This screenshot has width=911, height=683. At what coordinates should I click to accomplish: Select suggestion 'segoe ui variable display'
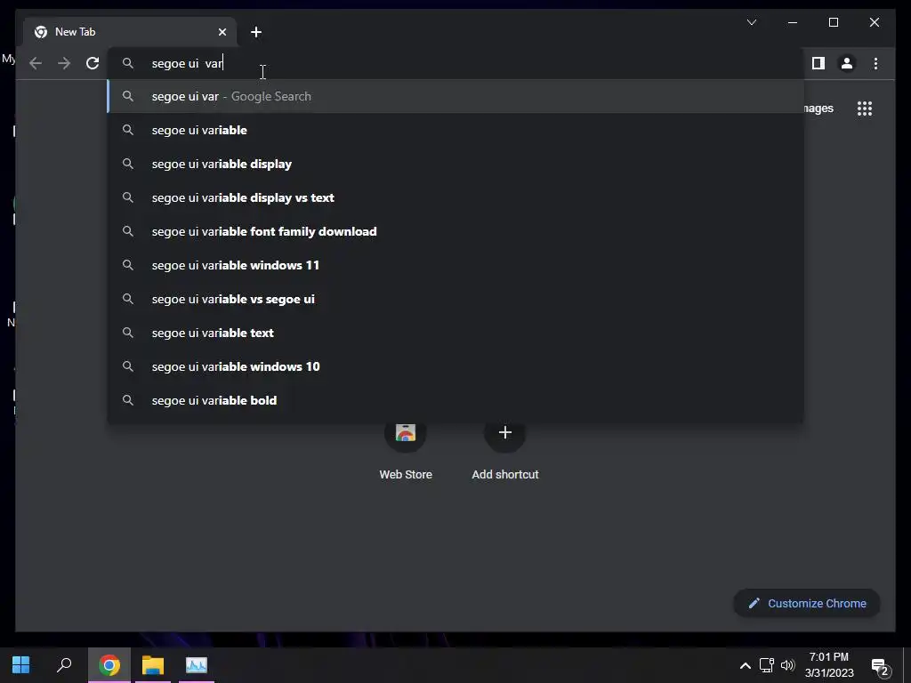pos(455,164)
